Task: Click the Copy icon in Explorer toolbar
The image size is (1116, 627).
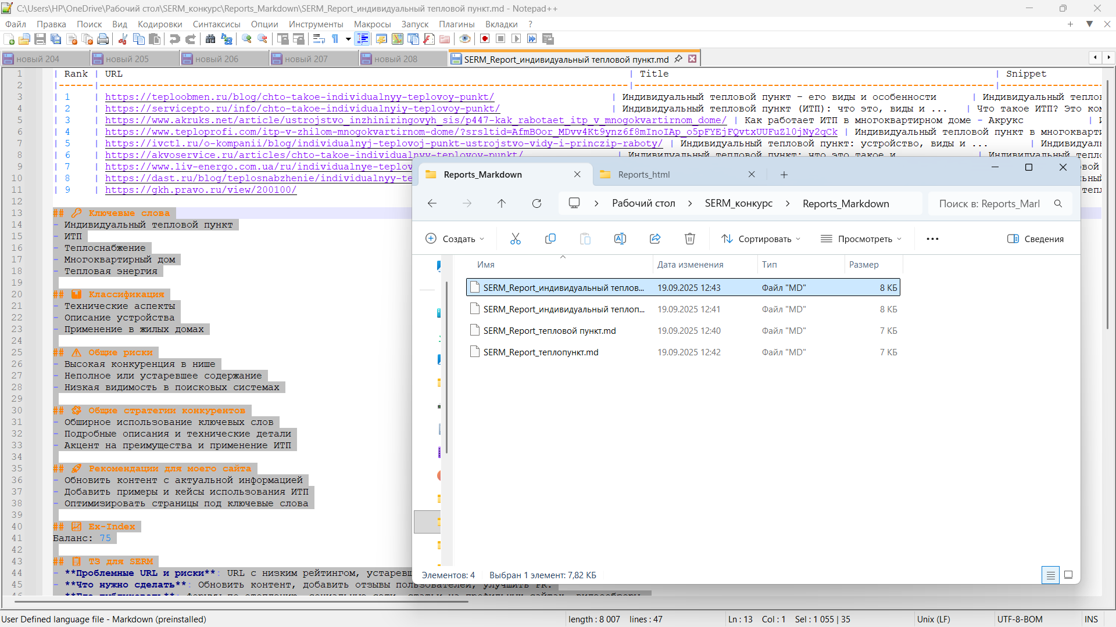Action: [550, 239]
